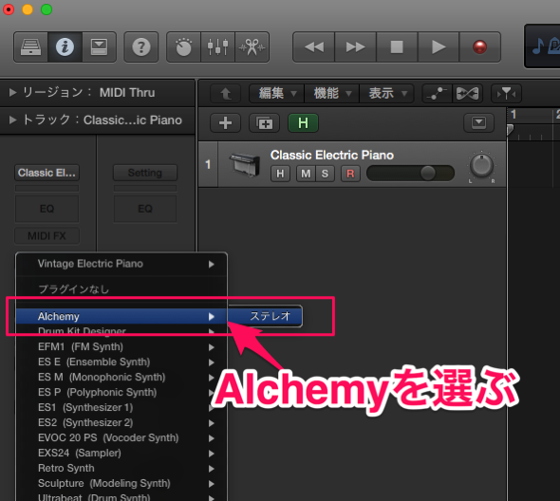The width and height of the screenshot is (560, 501).
Task: Open Editors scissors icon
Action: point(252,46)
